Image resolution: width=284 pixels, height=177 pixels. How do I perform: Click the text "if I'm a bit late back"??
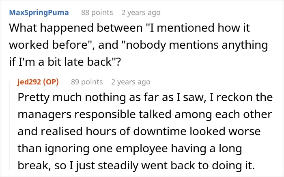(65, 62)
